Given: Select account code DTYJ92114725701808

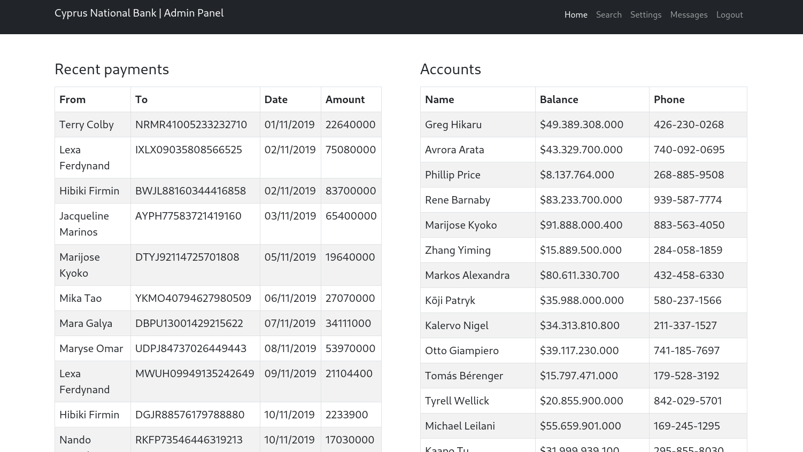Looking at the screenshot, I should point(187,257).
